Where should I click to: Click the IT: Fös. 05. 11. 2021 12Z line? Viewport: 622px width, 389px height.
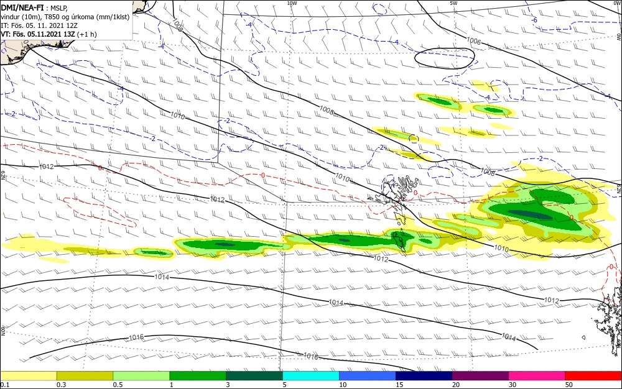pos(39,25)
